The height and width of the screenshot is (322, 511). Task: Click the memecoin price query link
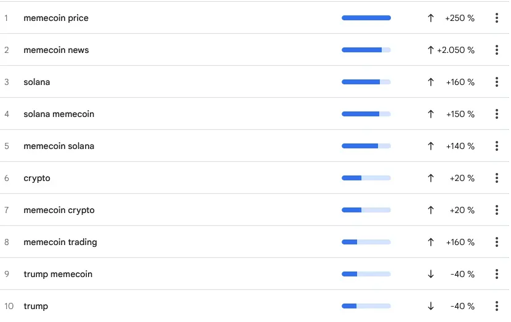[56, 18]
